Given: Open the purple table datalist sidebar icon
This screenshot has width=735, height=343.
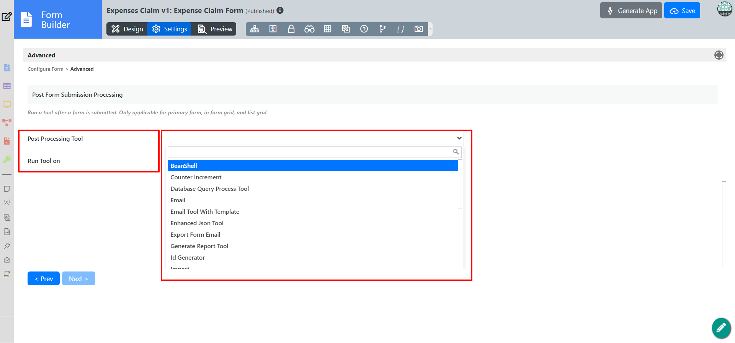Looking at the screenshot, I should [x=7, y=86].
